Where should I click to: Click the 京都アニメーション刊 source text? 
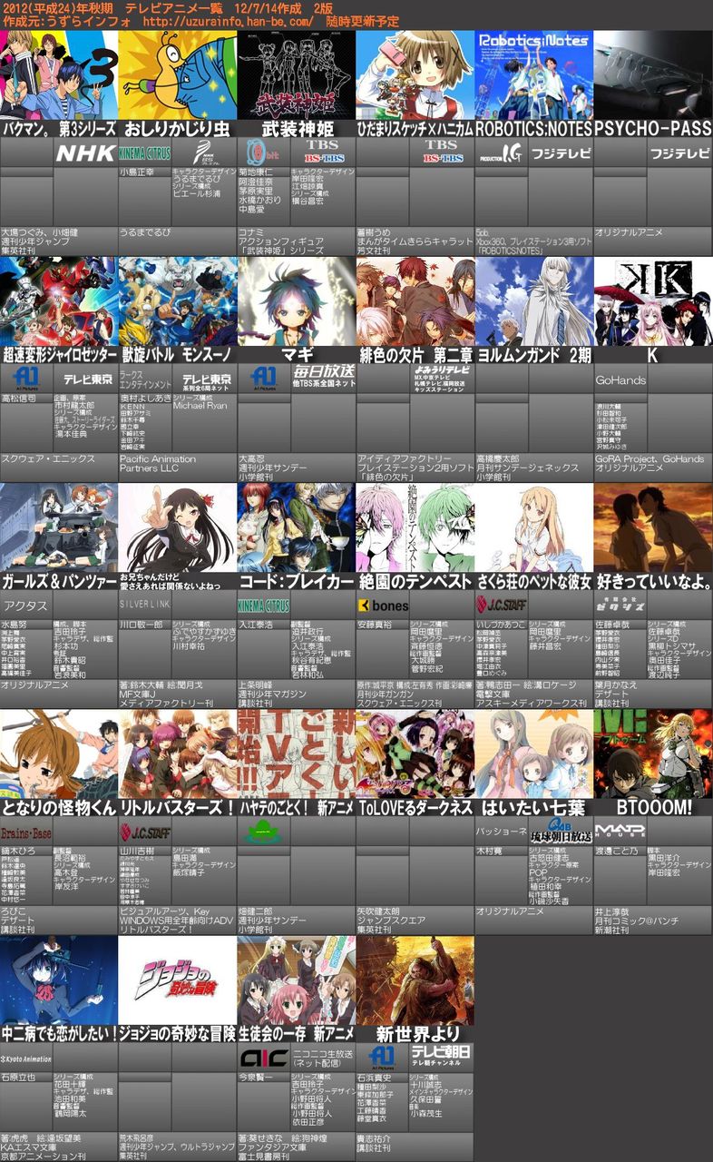(44, 1157)
